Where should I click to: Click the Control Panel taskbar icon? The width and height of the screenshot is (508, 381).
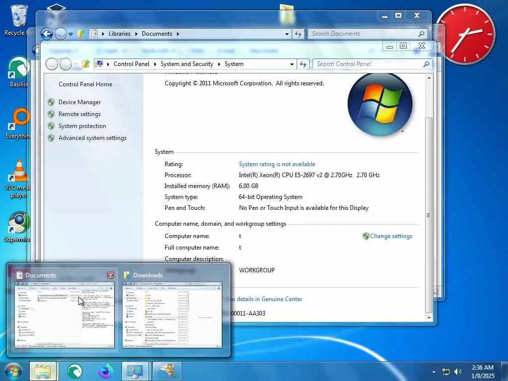[x=135, y=371]
